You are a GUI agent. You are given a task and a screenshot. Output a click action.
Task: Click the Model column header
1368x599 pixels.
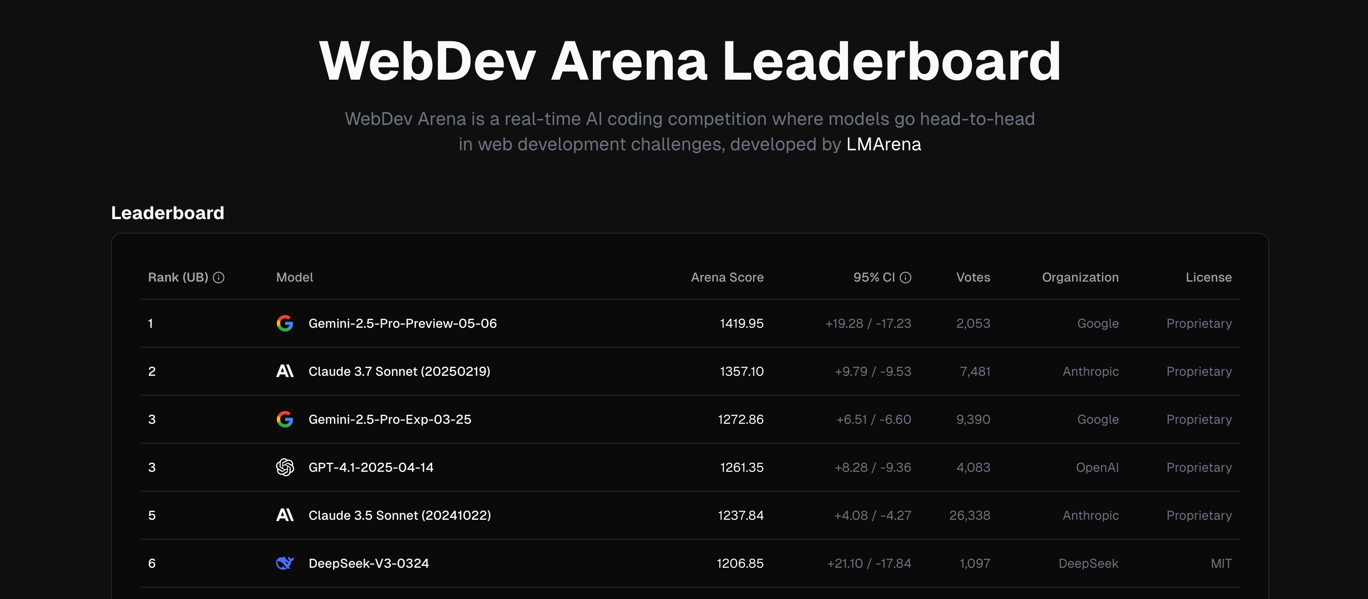[294, 278]
